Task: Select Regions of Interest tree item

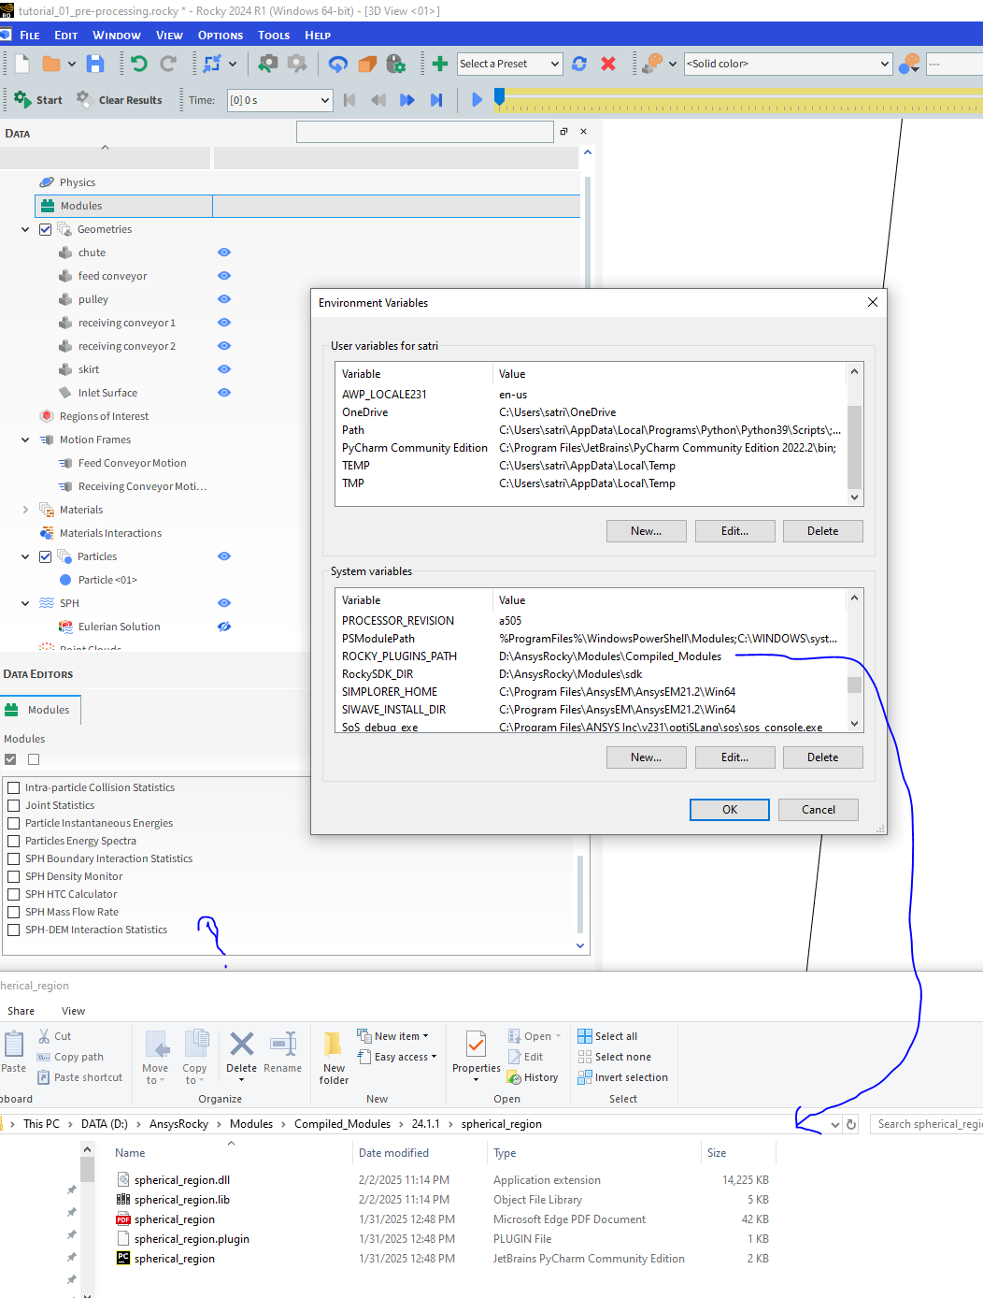Action: point(104,416)
